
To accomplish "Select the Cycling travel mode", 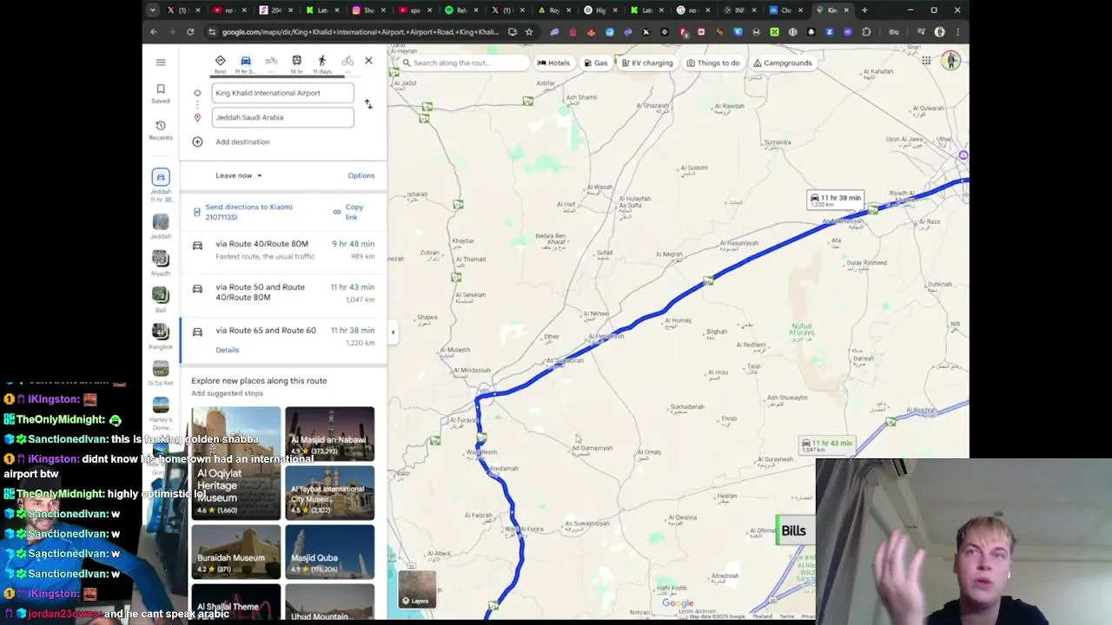I will (347, 62).
